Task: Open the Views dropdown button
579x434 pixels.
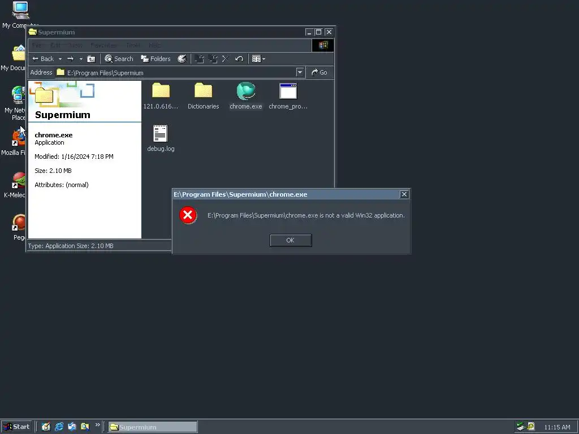Action: pos(258,59)
